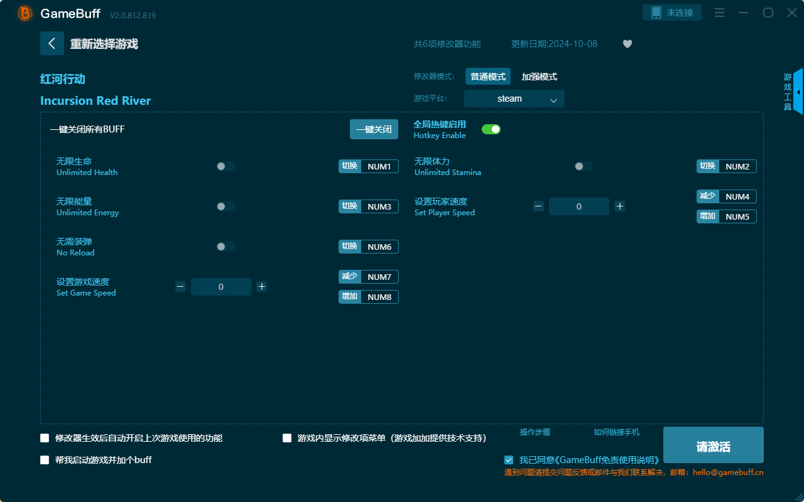804x502 pixels.
Task: Favorite the game with the heart icon
Action: click(627, 44)
